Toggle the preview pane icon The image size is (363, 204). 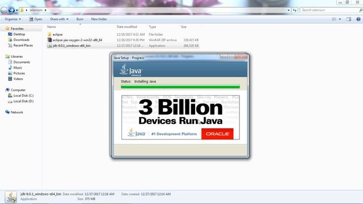[349, 19]
